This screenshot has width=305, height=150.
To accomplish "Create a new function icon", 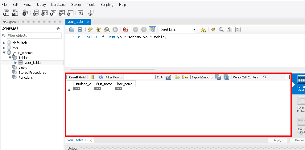I will tap(70, 13).
